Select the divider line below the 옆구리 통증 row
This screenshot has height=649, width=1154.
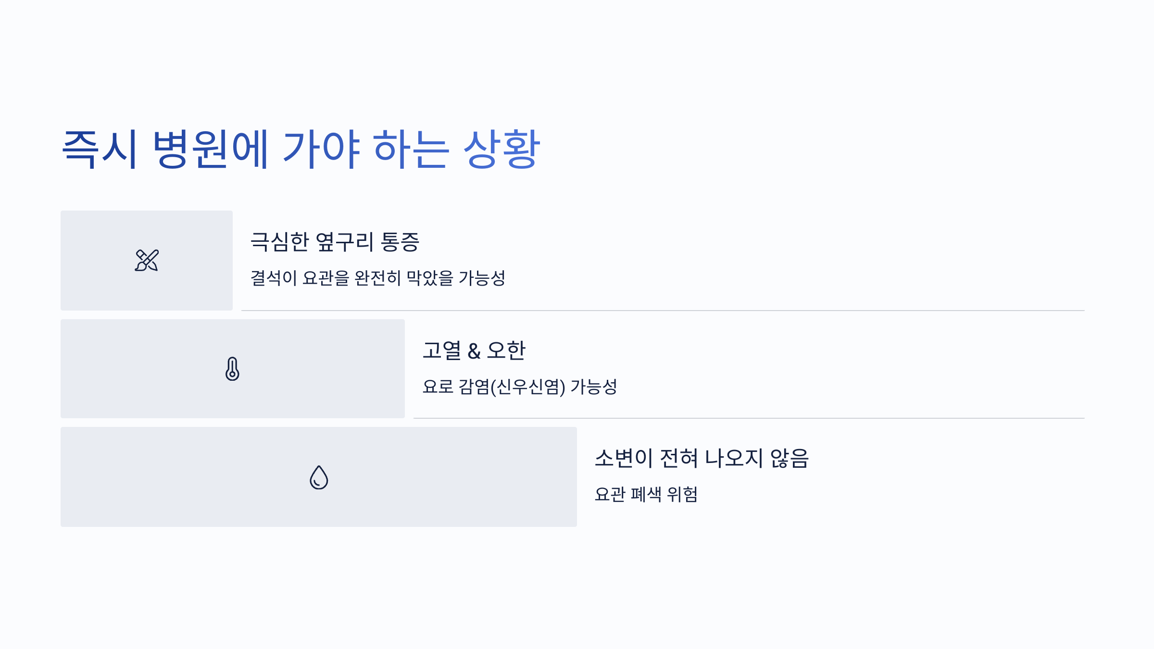[x=663, y=311]
